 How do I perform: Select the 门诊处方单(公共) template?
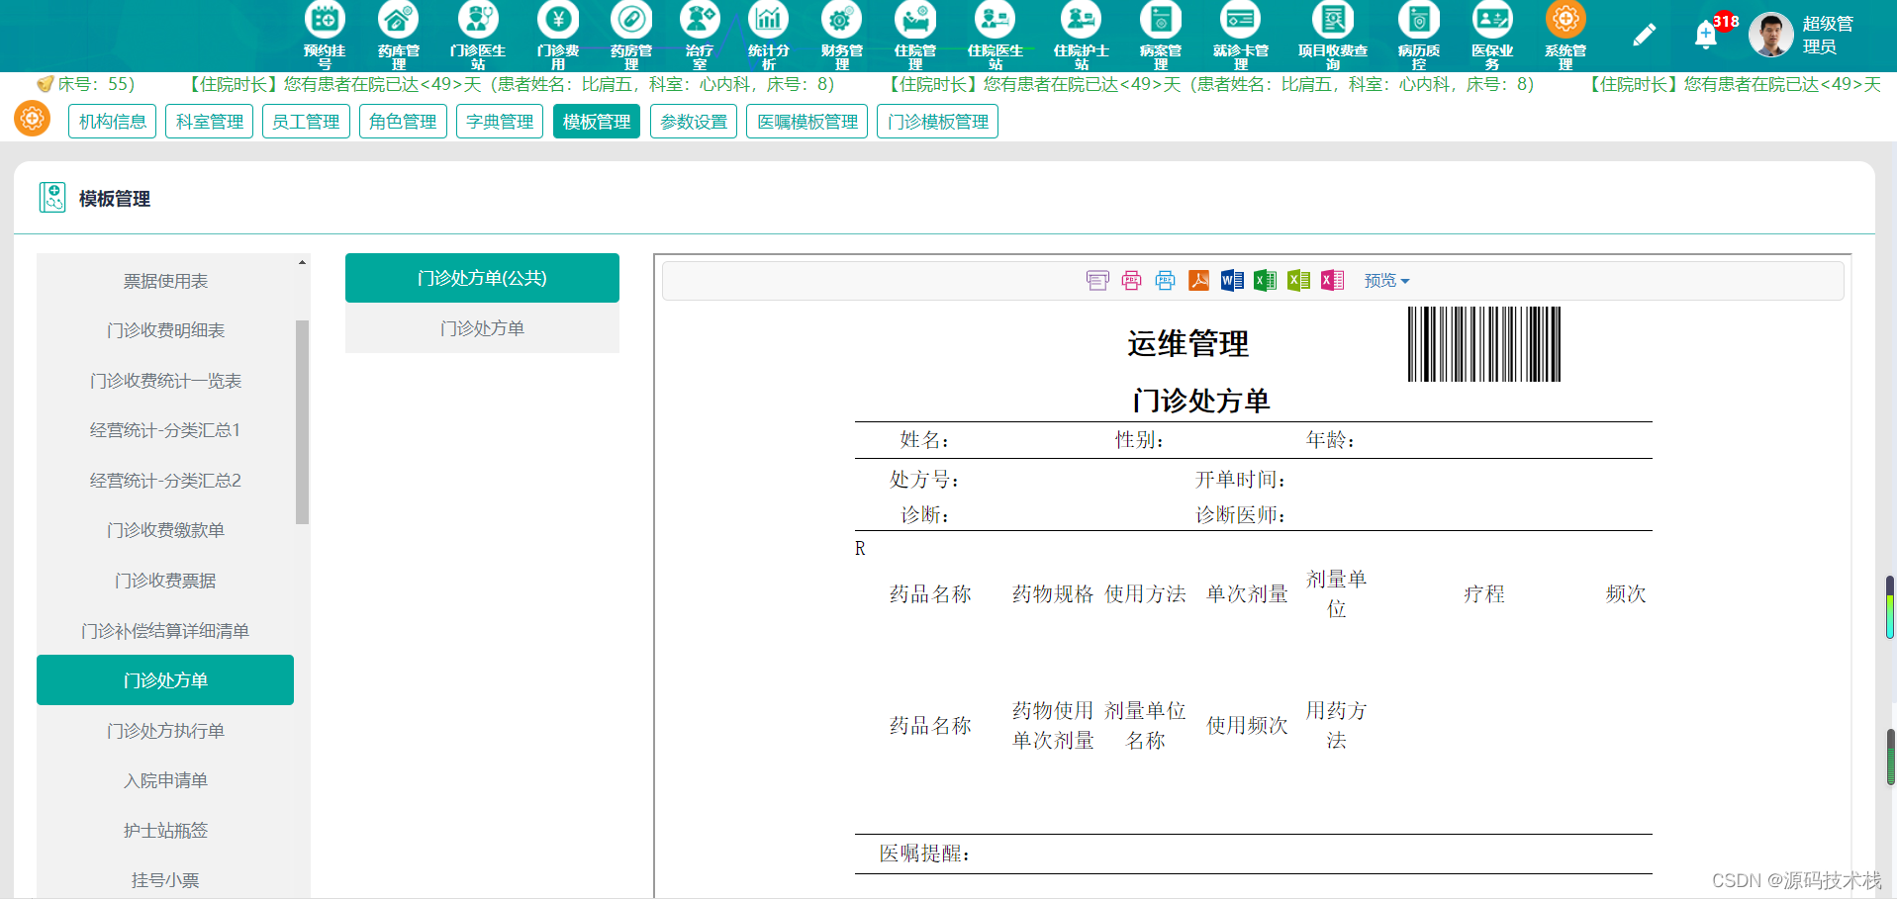(481, 278)
